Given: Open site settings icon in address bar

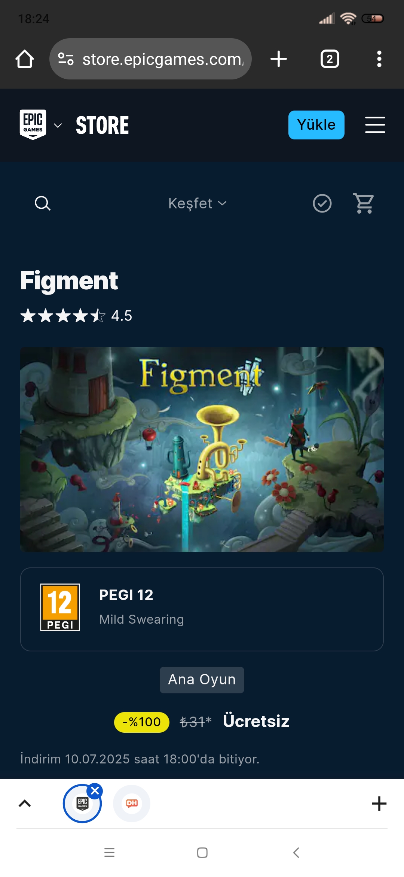Looking at the screenshot, I should pos(66,59).
